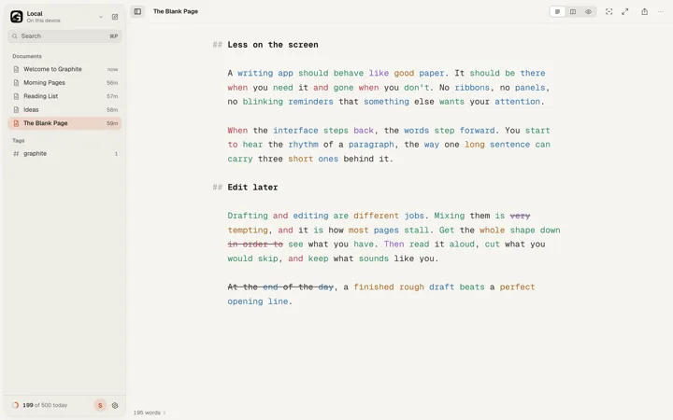Open settings with the gear icon
This screenshot has height=420, width=673.
point(115,405)
